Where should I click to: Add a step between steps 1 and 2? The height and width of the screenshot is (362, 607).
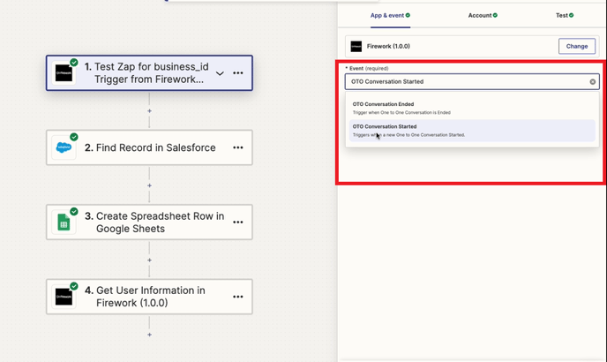(x=149, y=111)
